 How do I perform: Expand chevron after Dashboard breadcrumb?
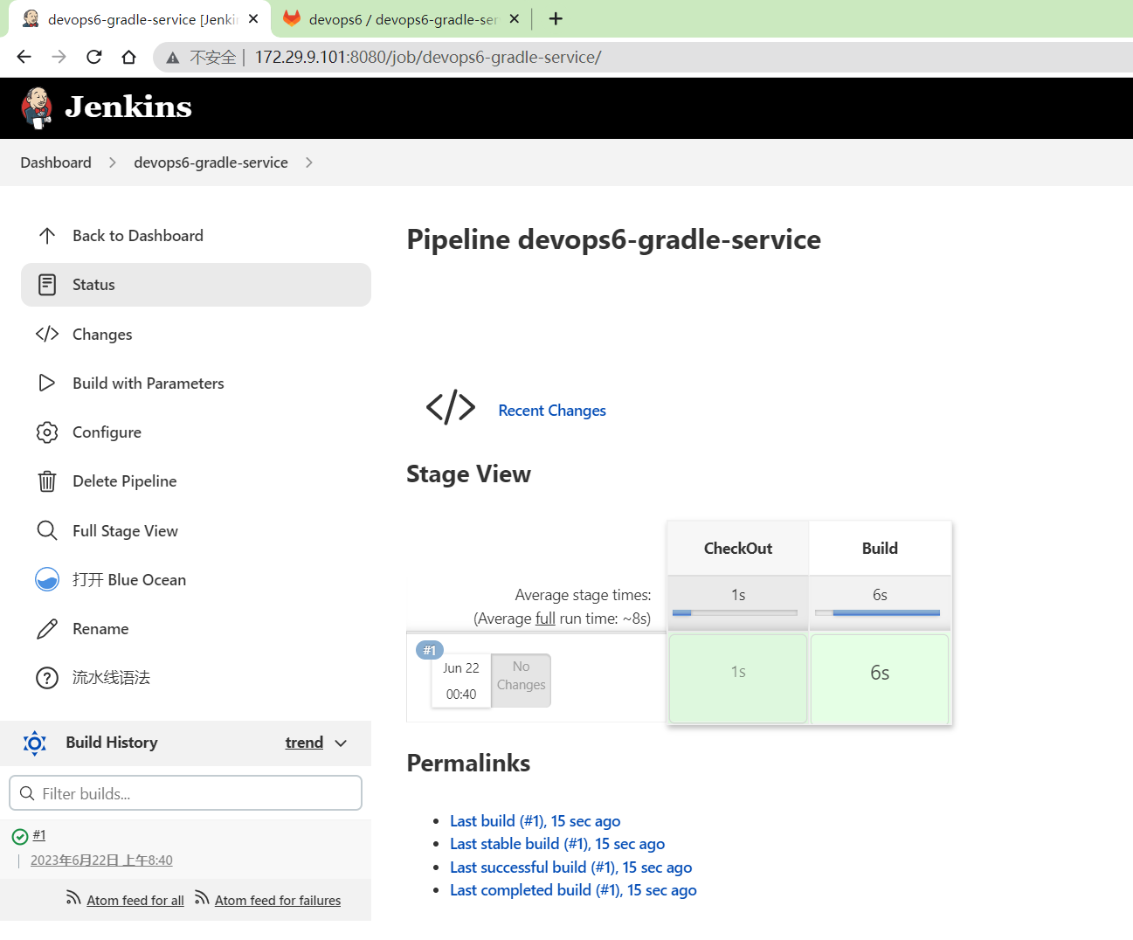(113, 162)
